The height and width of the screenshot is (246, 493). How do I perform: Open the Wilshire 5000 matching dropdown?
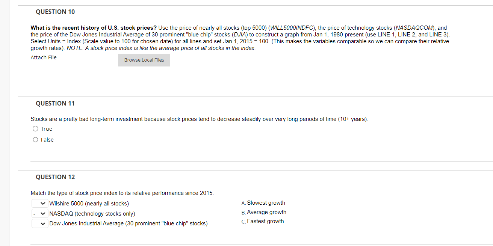click(x=39, y=203)
